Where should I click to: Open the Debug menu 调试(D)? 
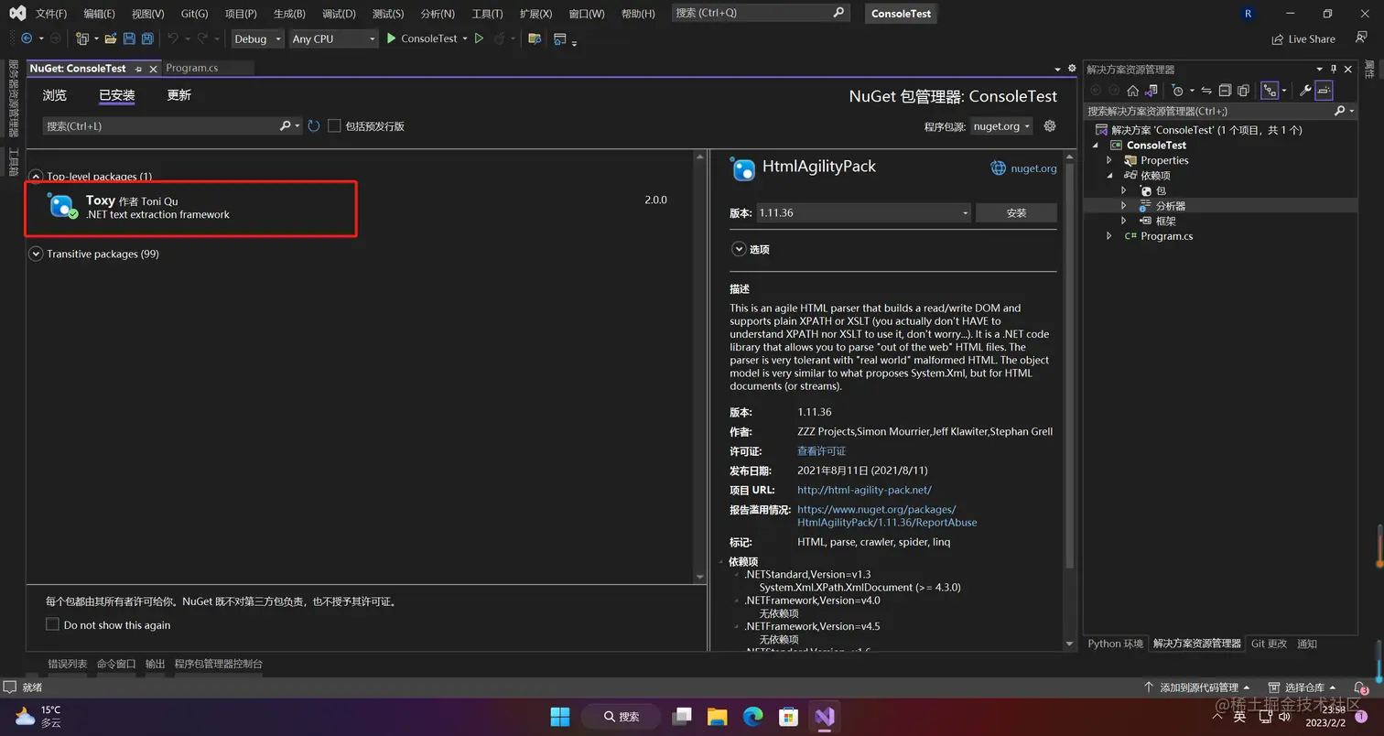[339, 14]
